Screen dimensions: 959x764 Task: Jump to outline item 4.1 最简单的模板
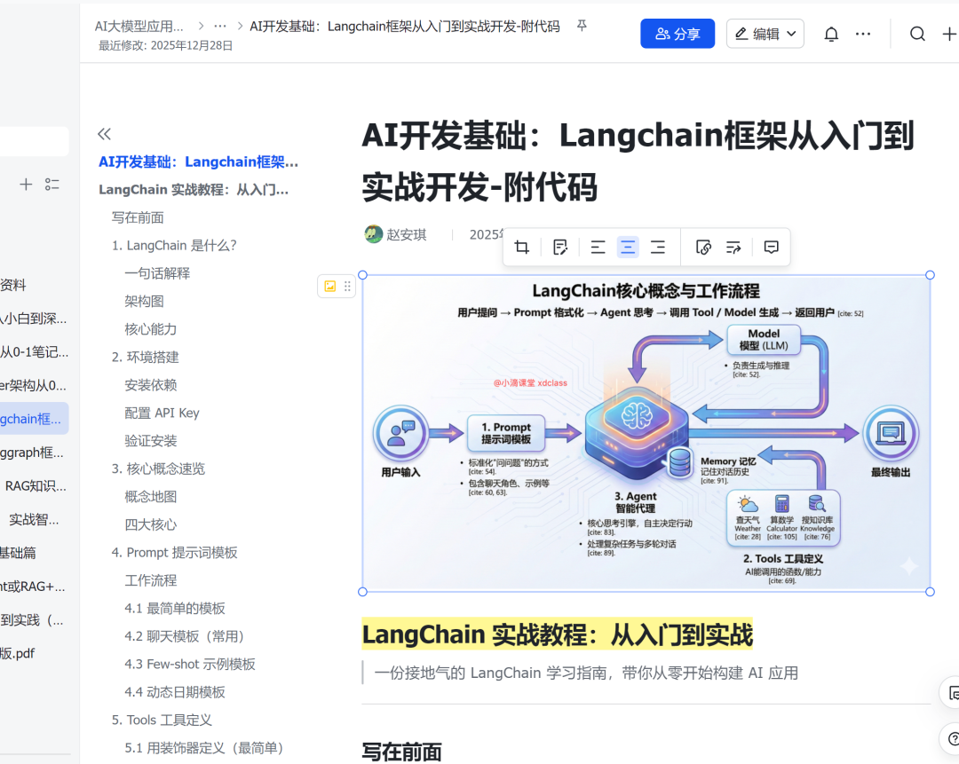point(175,608)
